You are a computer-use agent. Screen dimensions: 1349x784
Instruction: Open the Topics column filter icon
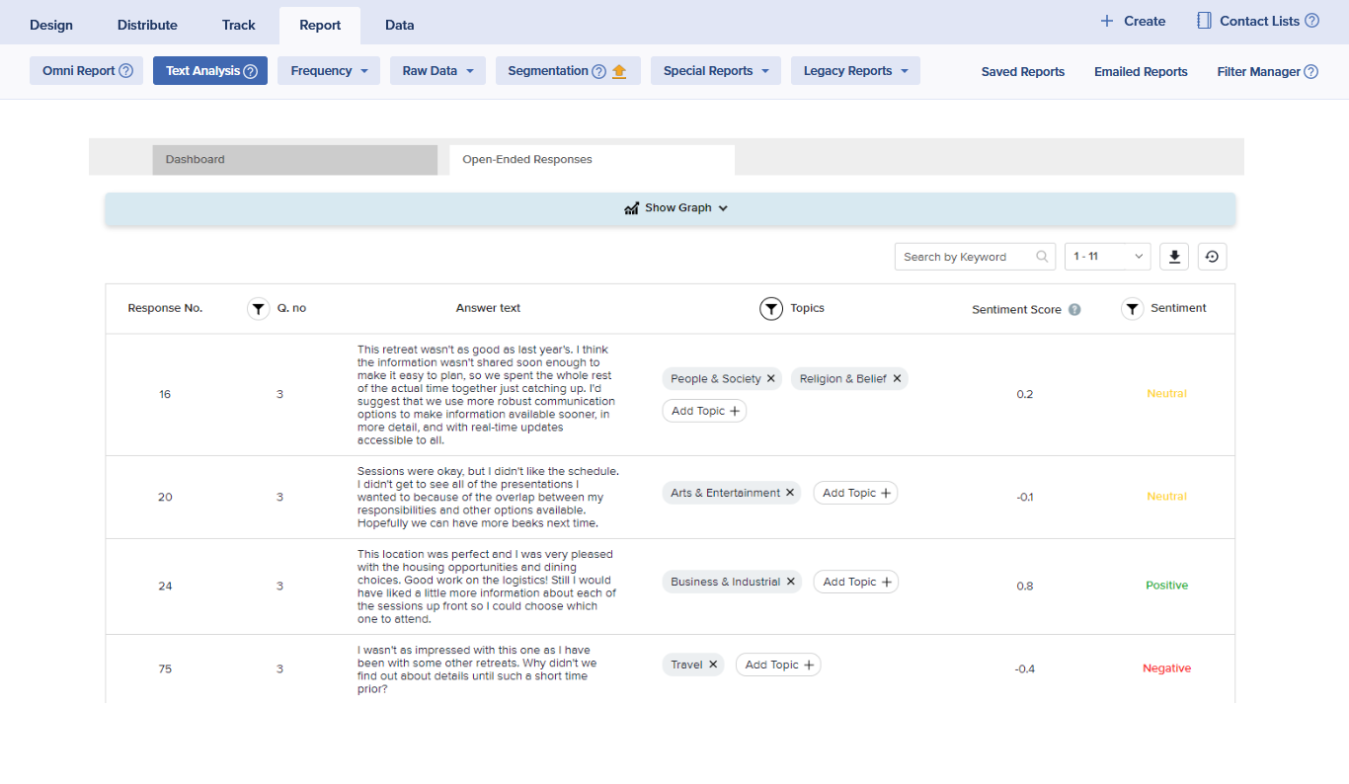pos(771,309)
